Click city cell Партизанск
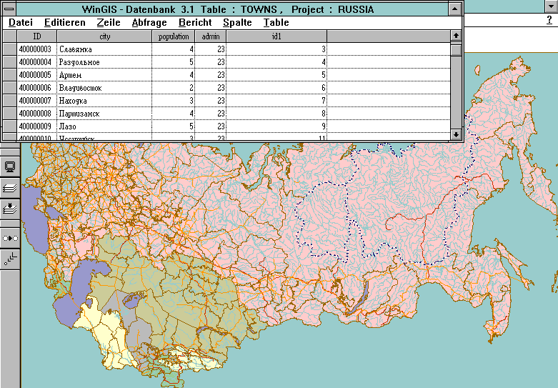This screenshot has height=388, width=558. click(104, 113)
